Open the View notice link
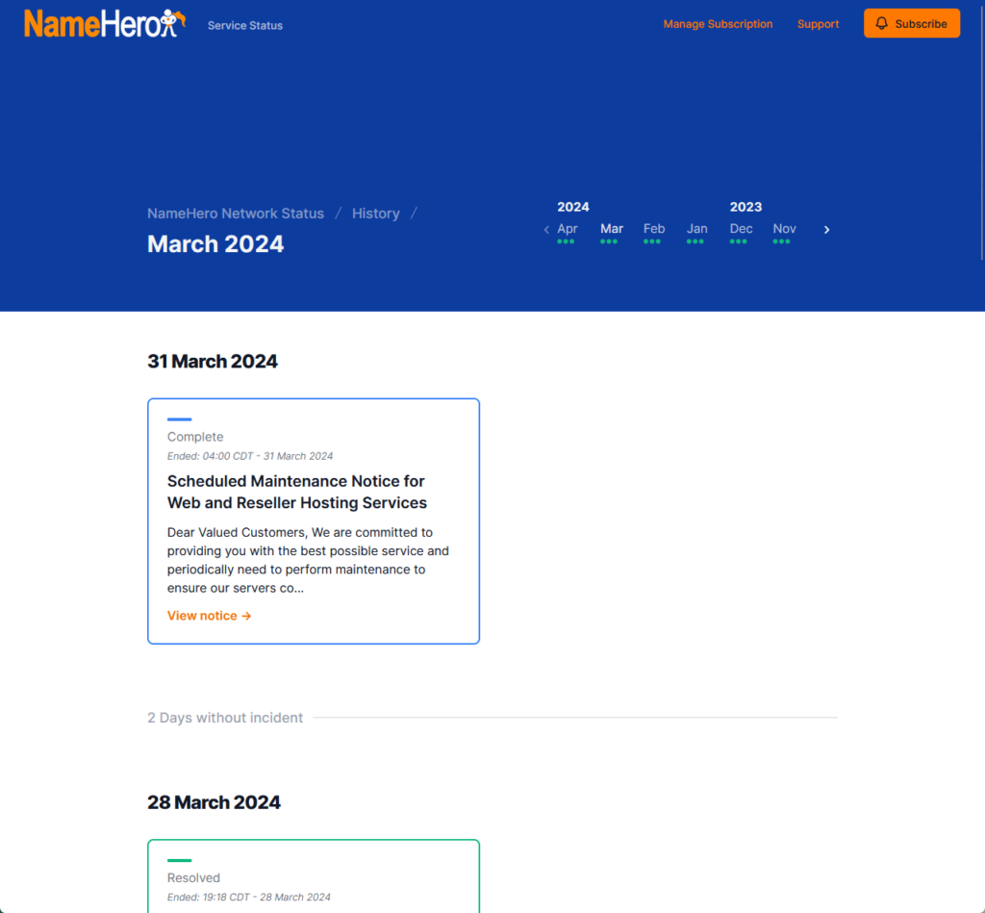985x913 pixels. pyautogui.click(x=209, y=616)
